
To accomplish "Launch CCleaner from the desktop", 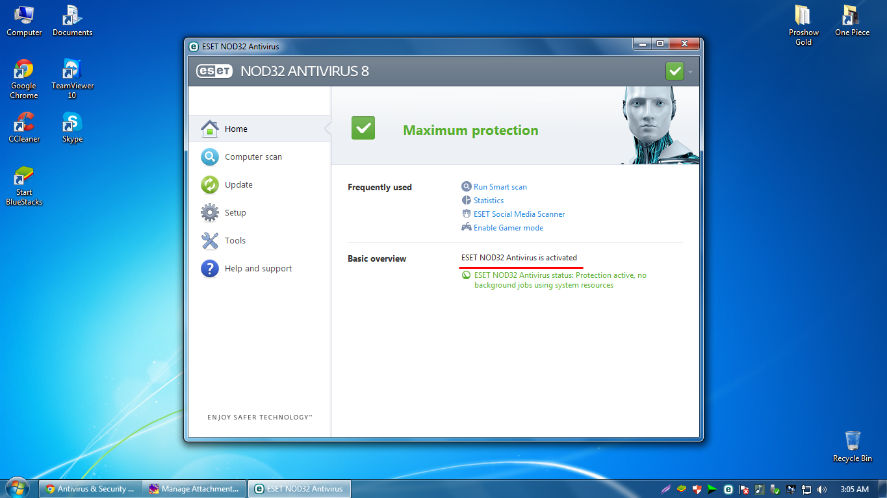I will pos(23,123).
